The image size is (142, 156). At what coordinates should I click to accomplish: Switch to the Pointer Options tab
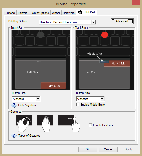pos(40,13)
